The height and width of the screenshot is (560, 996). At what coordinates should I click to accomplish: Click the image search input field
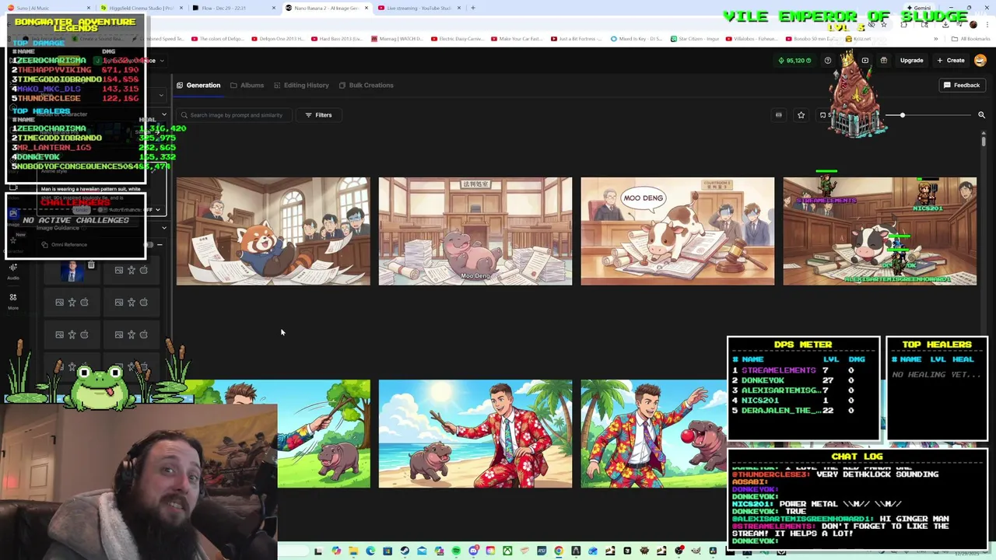(233, 115)
